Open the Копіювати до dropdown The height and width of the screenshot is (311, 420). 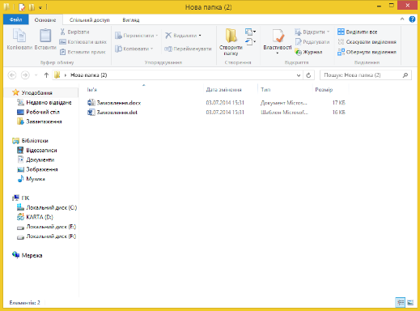(x=134, y=49)
